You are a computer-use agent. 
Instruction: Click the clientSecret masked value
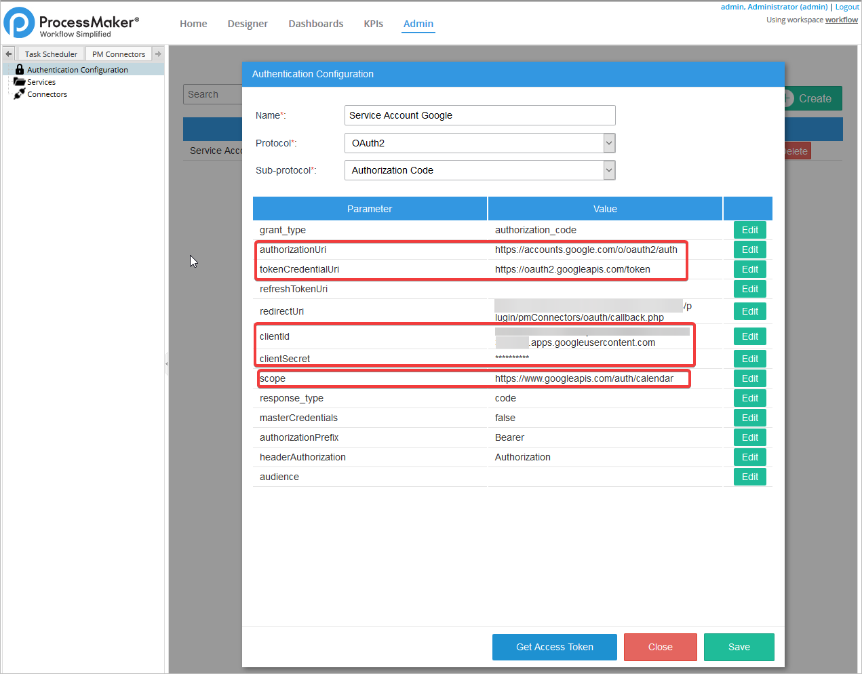click(512, 358)
